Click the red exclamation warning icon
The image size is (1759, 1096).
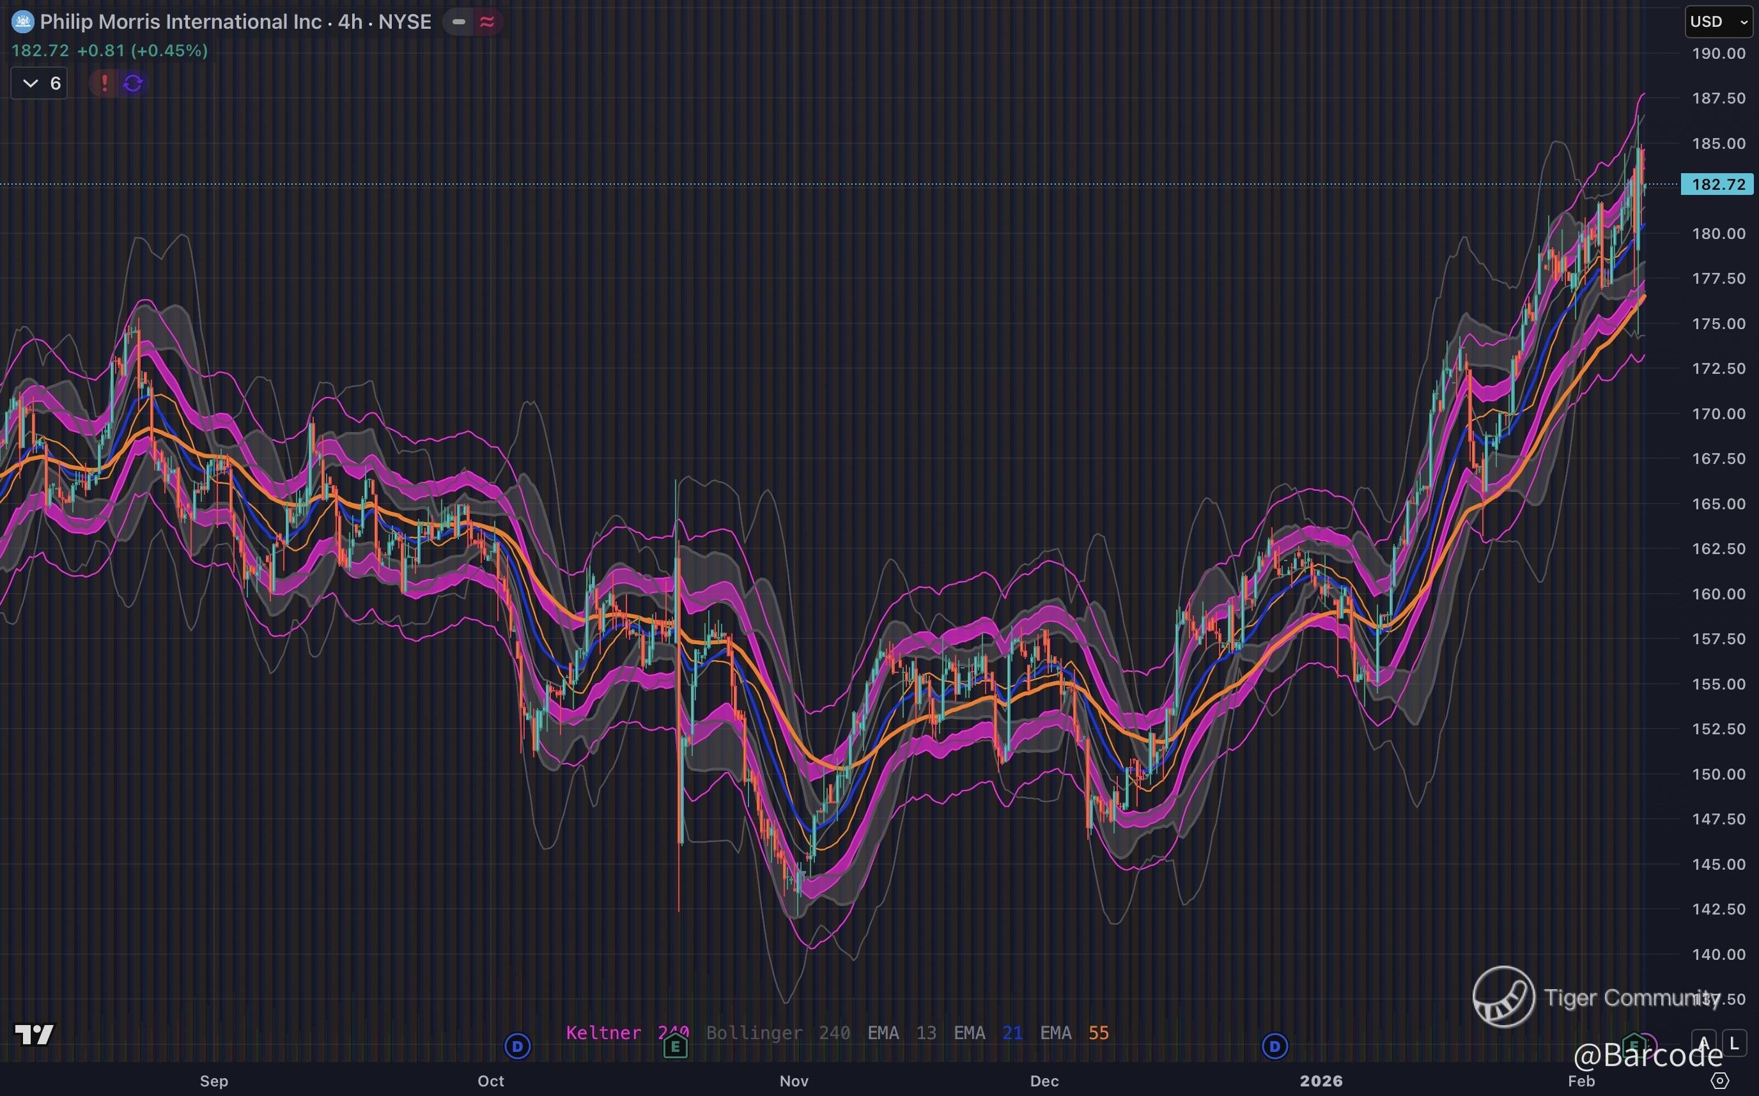104,83
